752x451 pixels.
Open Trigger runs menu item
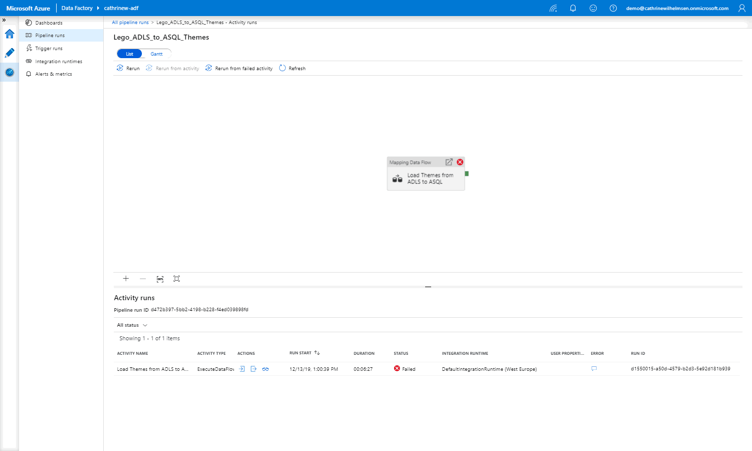tap(49, 49)
